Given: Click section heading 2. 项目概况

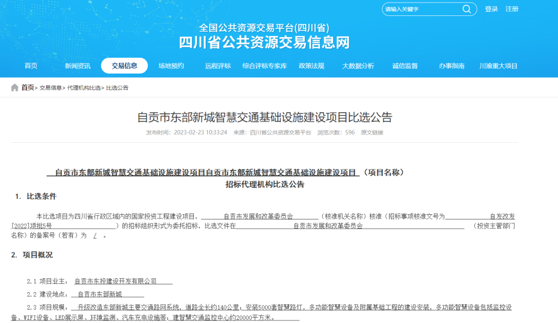Looking at the screenshot, I should click(x=32, y=255).
